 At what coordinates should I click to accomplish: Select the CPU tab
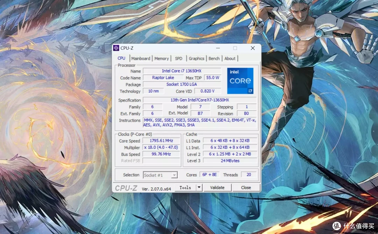coord(121,58)
